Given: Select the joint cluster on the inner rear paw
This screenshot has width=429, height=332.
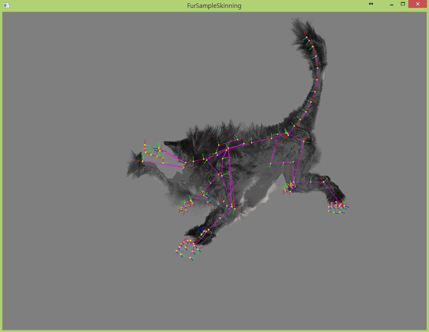Looking at the screenshot, I should [289, 188].
